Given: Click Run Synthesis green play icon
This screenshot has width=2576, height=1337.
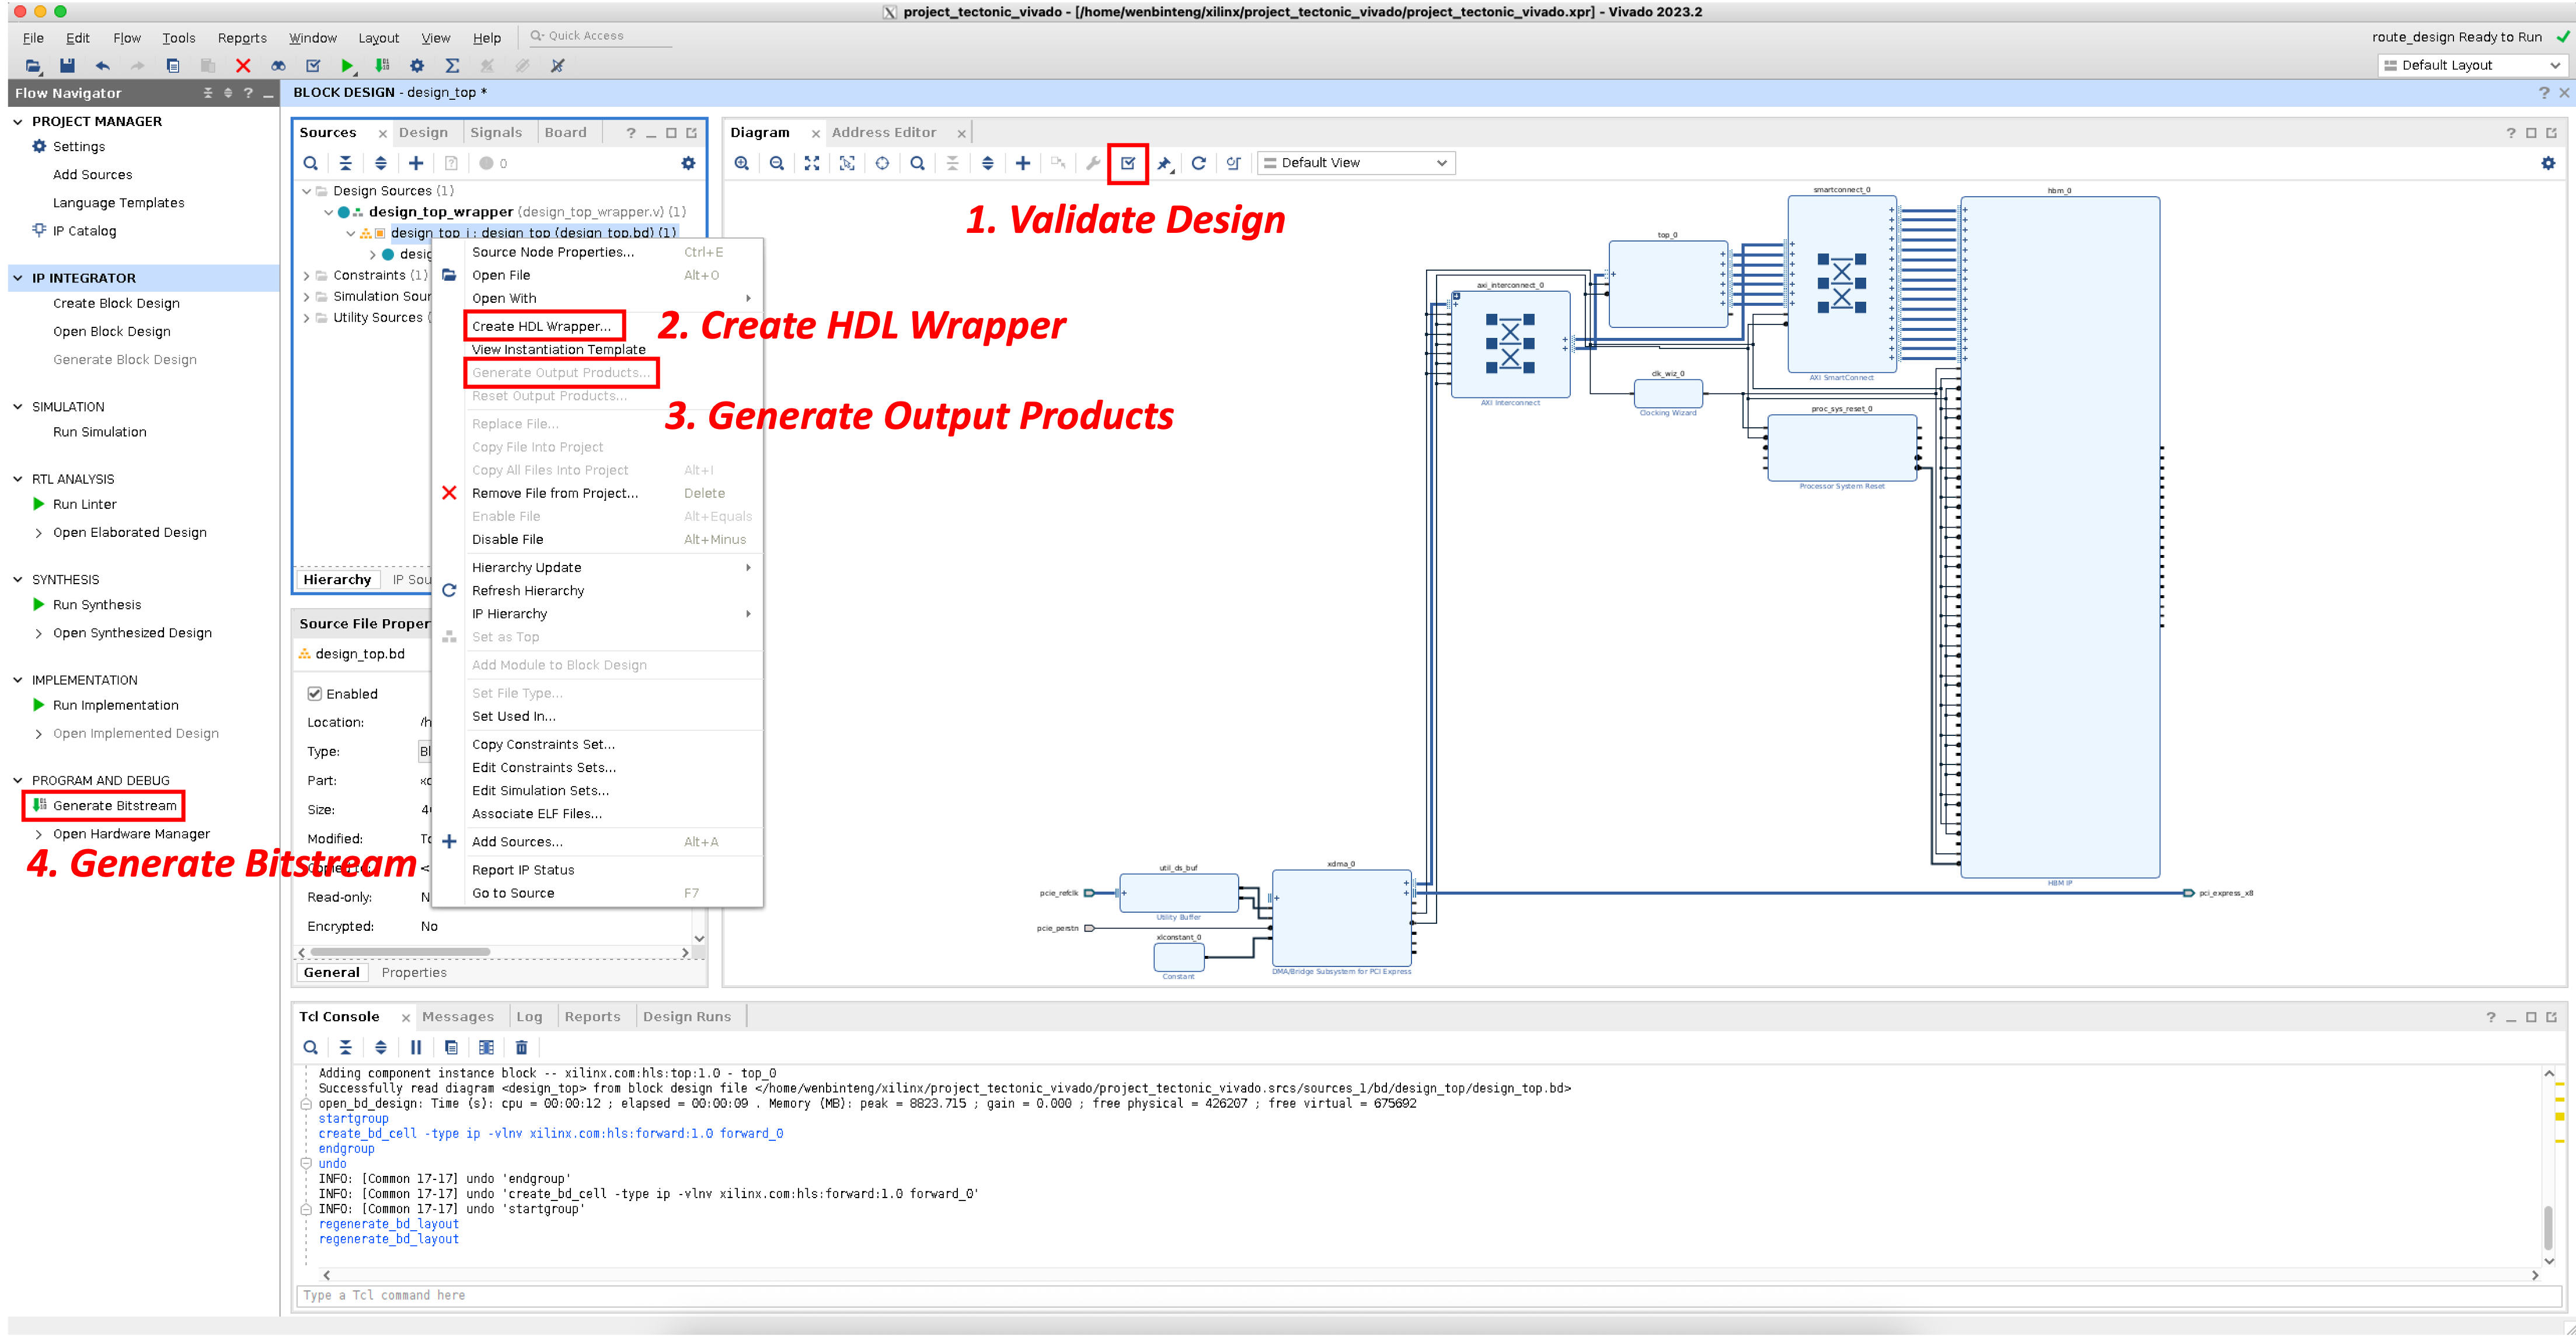Looking at the screenshot, I should [x=39, y=605].
